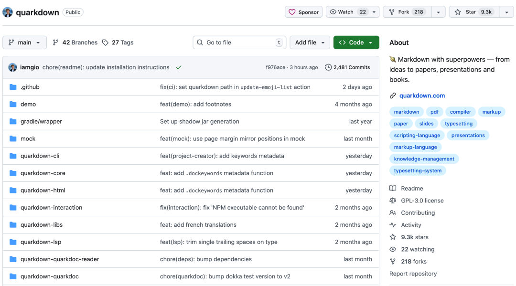
Task: Open the main branch selector dropdown
Action: coord(25,42)
